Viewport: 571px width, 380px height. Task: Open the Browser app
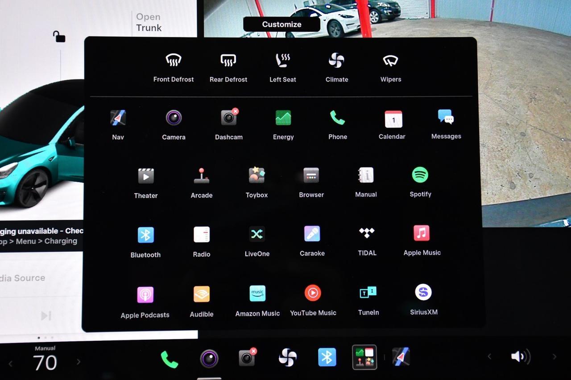pyautogui.click(x=311, y=183)
